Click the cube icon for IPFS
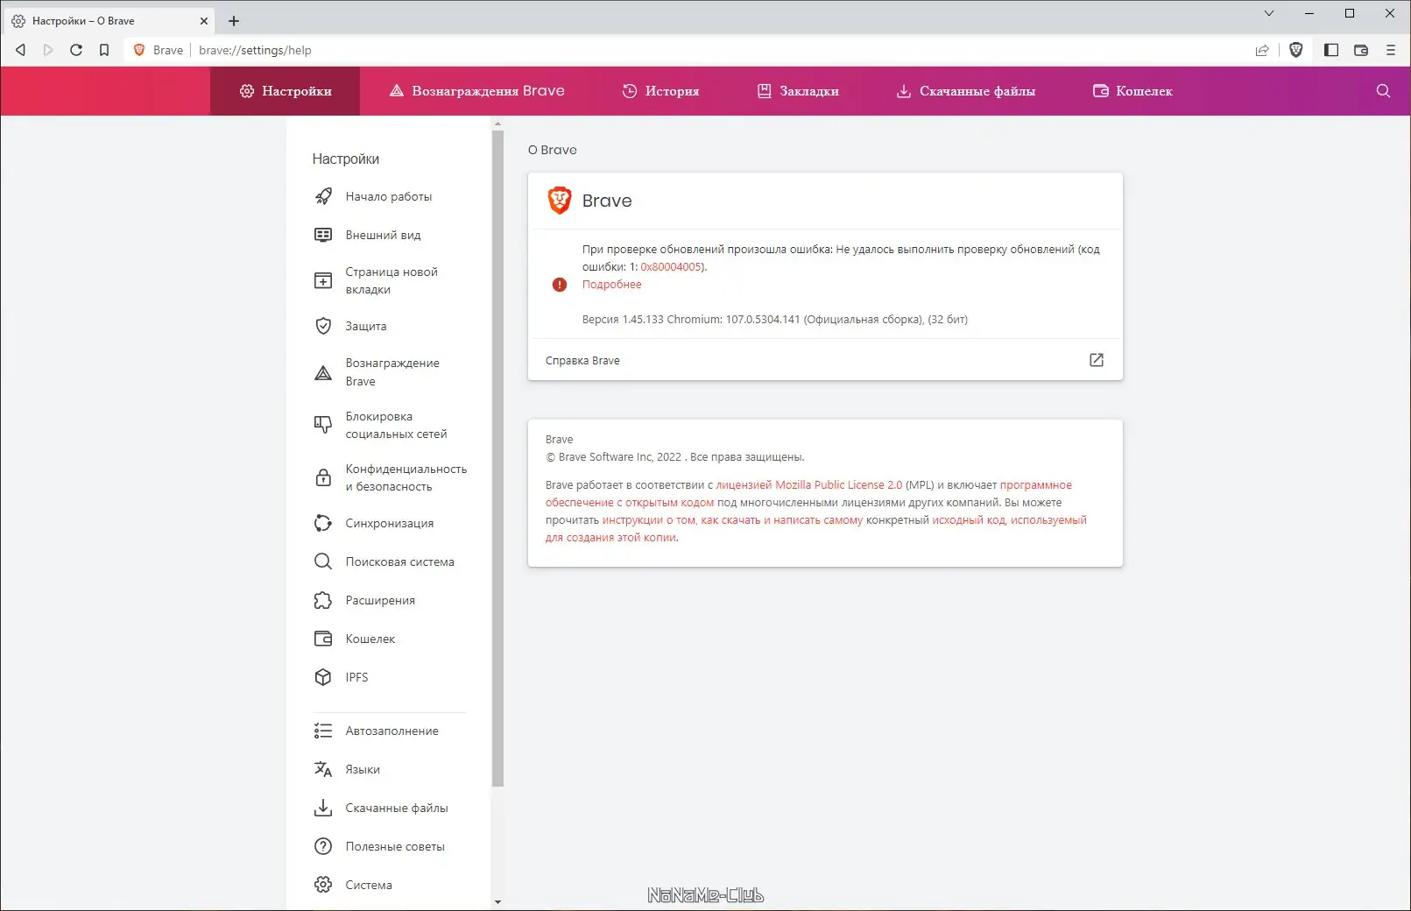Image resolution: width=1411 pixels, height=911 pixels. click(323, 677)
